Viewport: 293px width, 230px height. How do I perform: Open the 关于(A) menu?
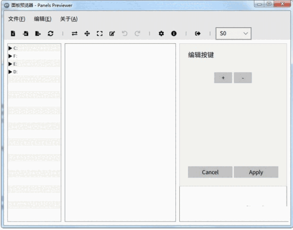point(69,19)
